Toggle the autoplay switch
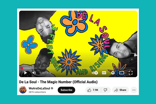156x104 pixels. (95, 73)
